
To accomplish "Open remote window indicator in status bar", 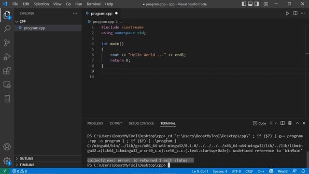I will pyautogui.click(x=5, y=171).
